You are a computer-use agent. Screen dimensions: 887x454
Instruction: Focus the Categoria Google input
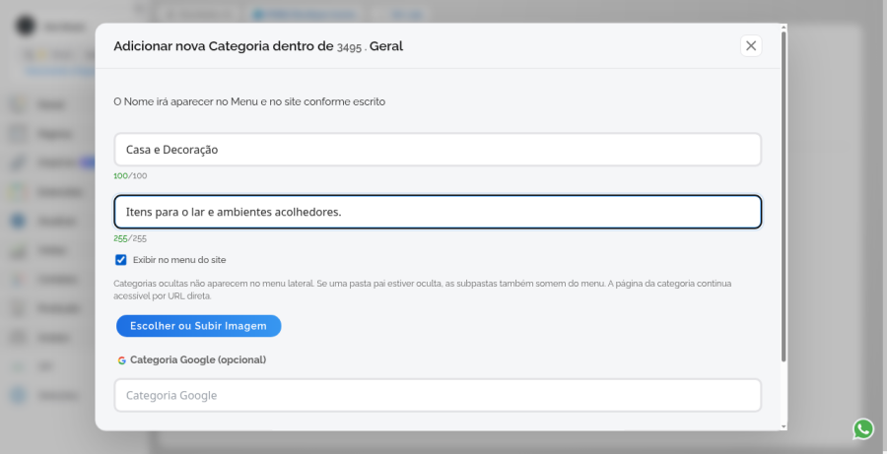438,395
